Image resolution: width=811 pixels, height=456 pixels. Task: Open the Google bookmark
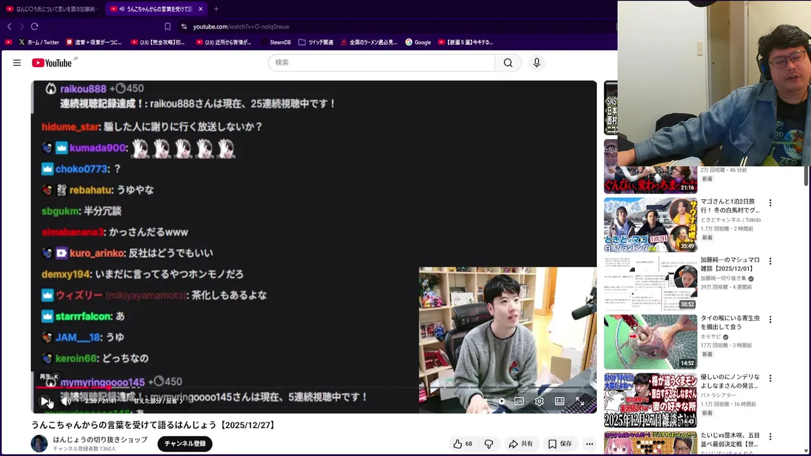click(418, 42)
